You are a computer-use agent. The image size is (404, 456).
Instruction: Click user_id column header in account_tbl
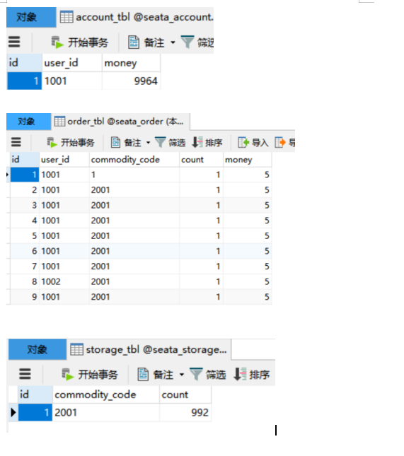(72, 63)
